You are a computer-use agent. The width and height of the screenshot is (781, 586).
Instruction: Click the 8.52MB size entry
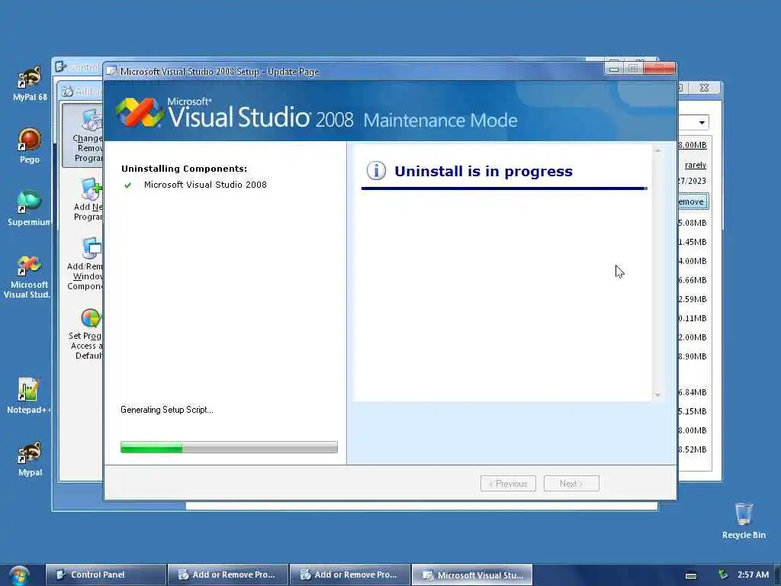coord(693,449)
